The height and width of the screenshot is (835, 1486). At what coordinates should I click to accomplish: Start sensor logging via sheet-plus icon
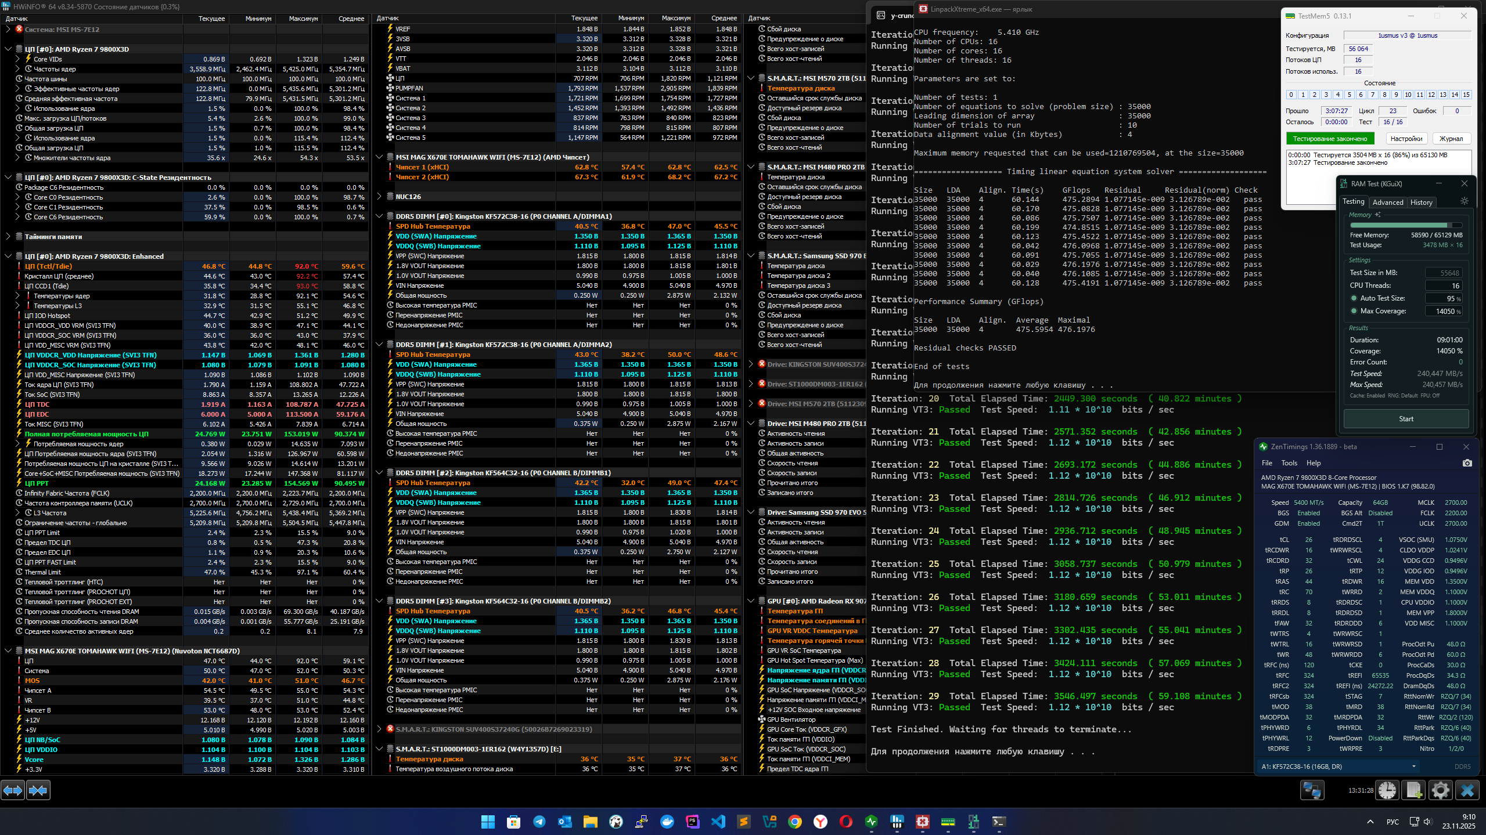tap(1414, 790)
